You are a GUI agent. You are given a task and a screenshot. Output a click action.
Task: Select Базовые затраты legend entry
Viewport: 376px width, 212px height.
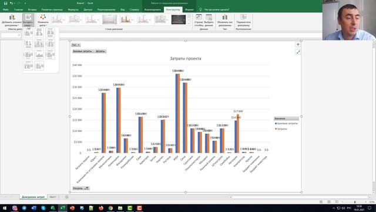click(287, 123)
